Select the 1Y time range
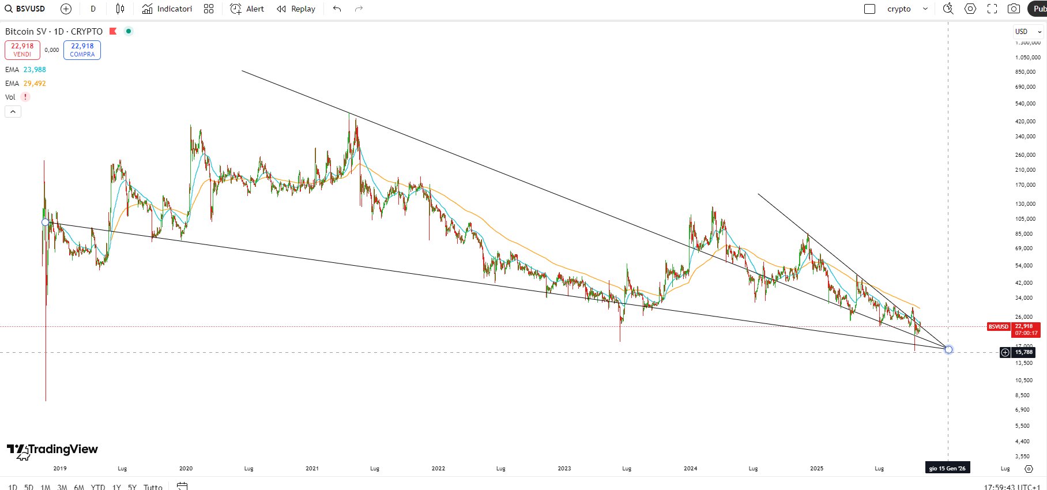This screenshot has height=490, width=1047. pyautogui.click(x=116, y=487)
